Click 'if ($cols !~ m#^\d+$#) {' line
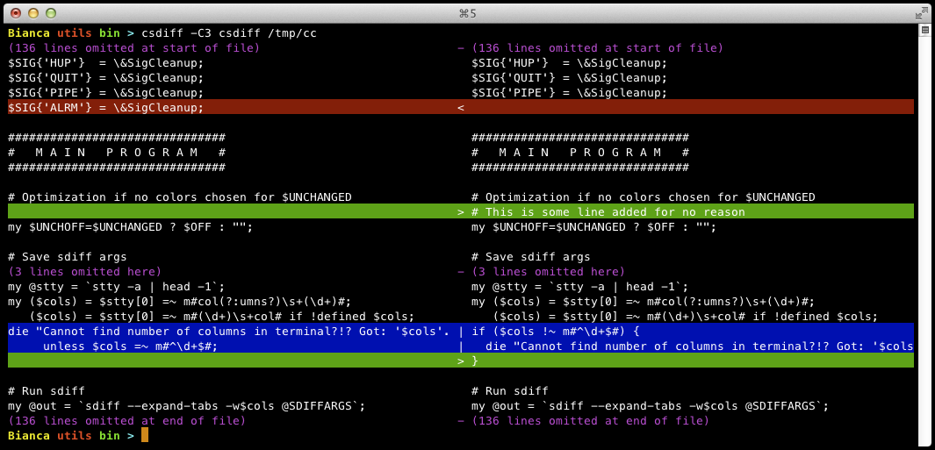The width and height of the screenshot is (935, 450). click(x=555, y=332)
